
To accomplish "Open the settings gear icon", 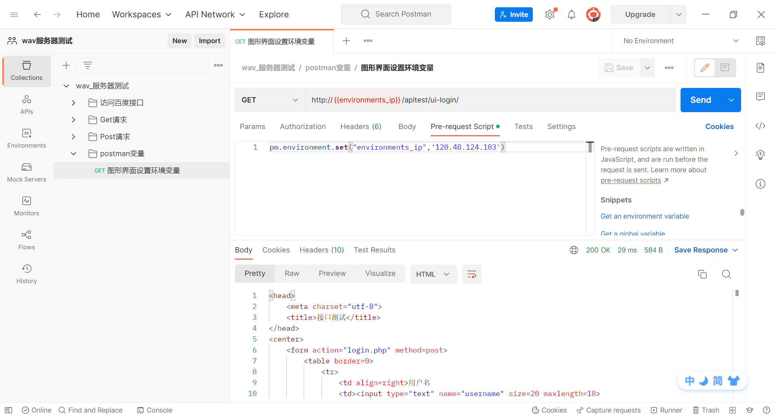I will click(x=550, y=15).
